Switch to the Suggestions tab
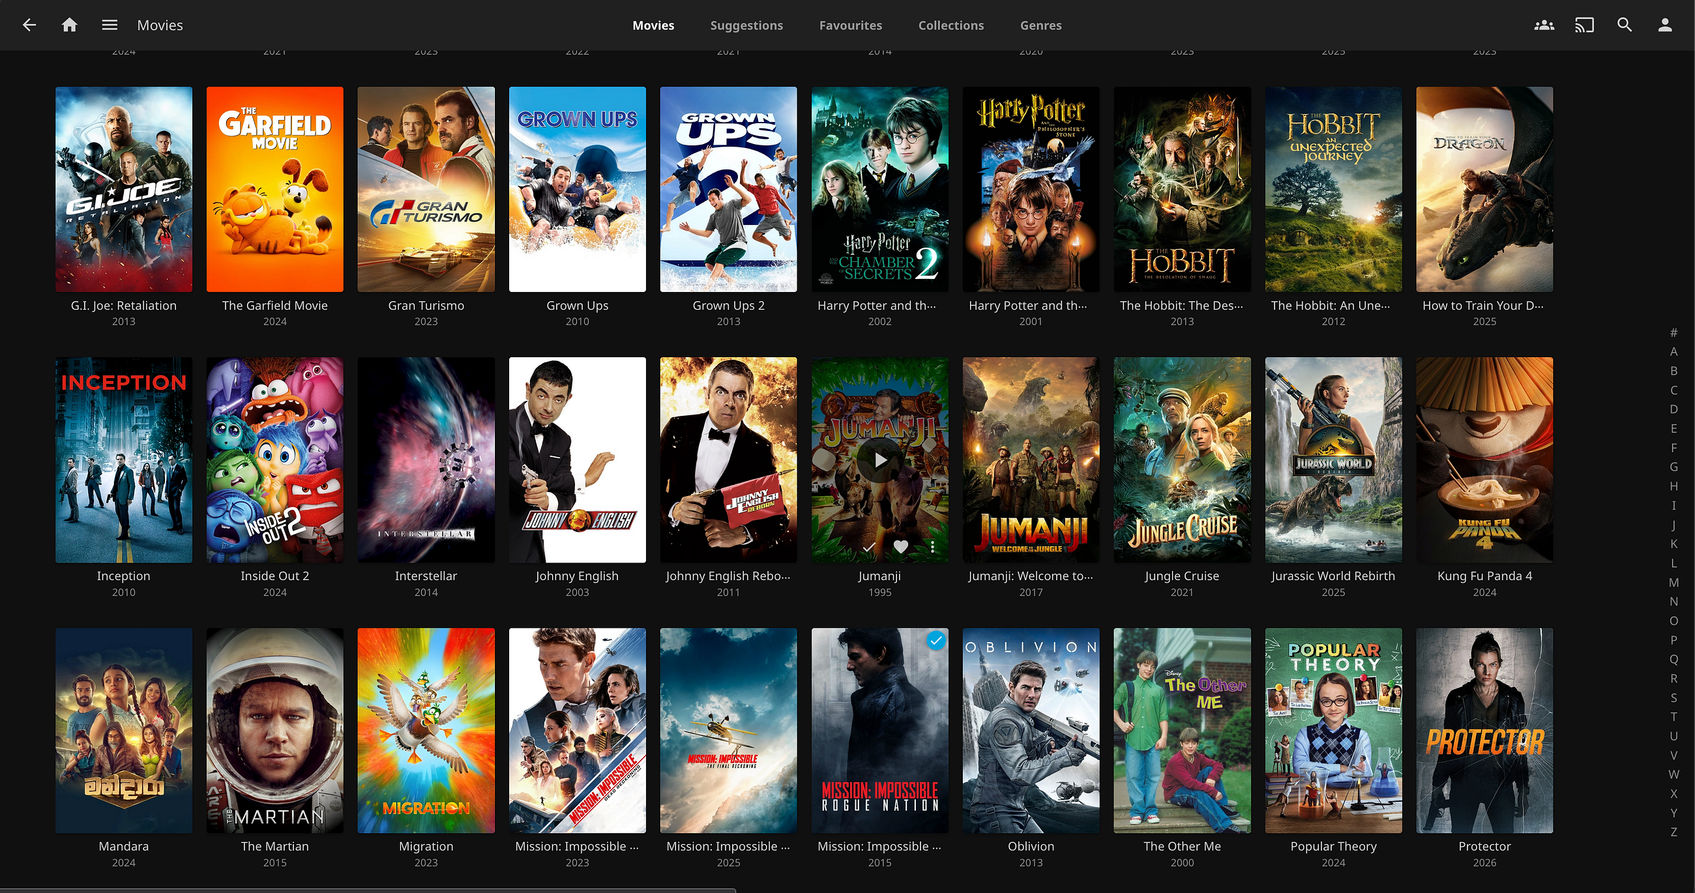Image resolution: width=1695 pixels, height=893 pixels. click(747, 25)
